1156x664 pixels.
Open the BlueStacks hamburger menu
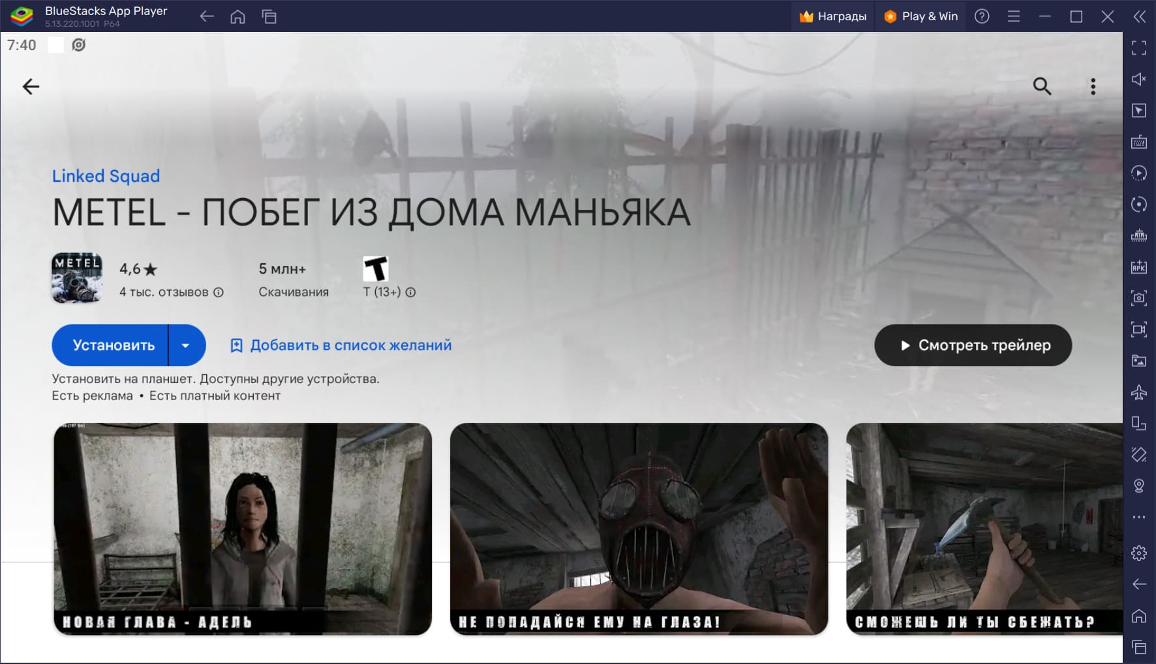[x=1013, y=16]
